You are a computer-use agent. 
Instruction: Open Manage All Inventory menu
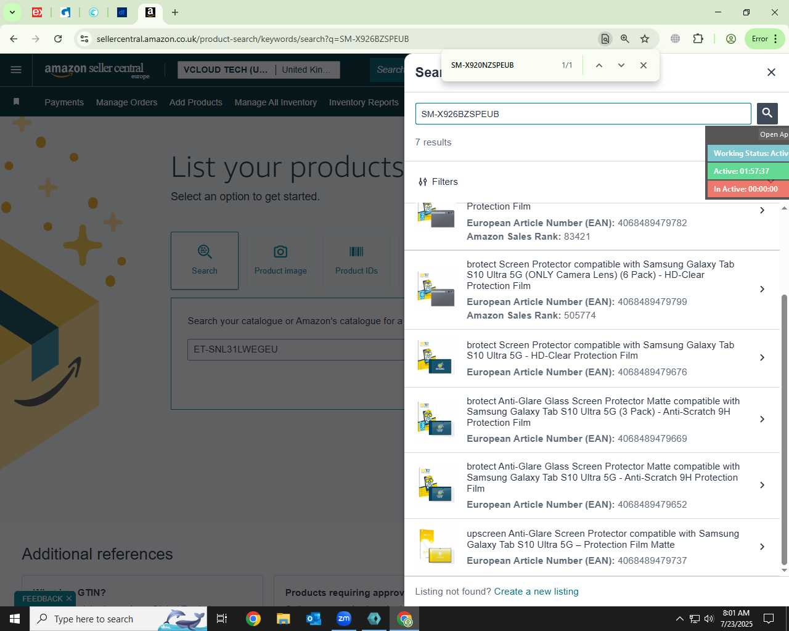click(x=276, y=102)
